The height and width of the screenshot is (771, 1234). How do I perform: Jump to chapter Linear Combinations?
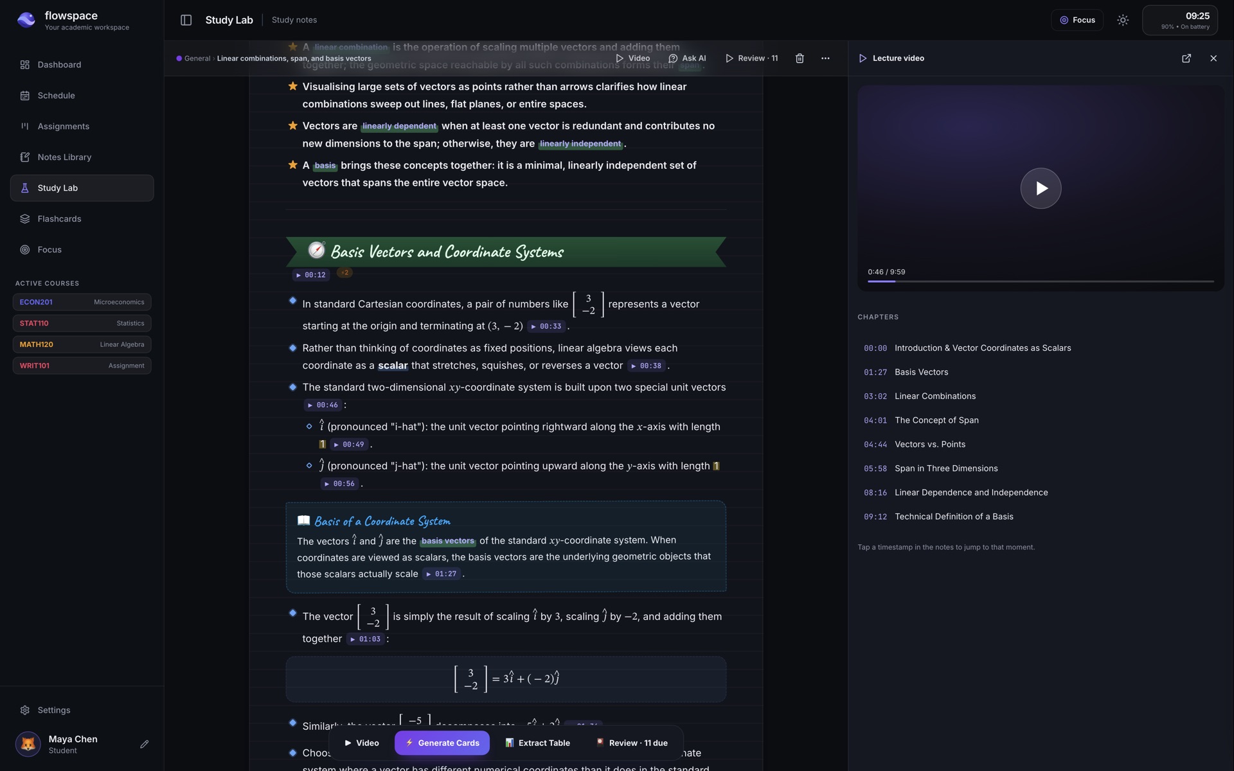(1041, 396)
